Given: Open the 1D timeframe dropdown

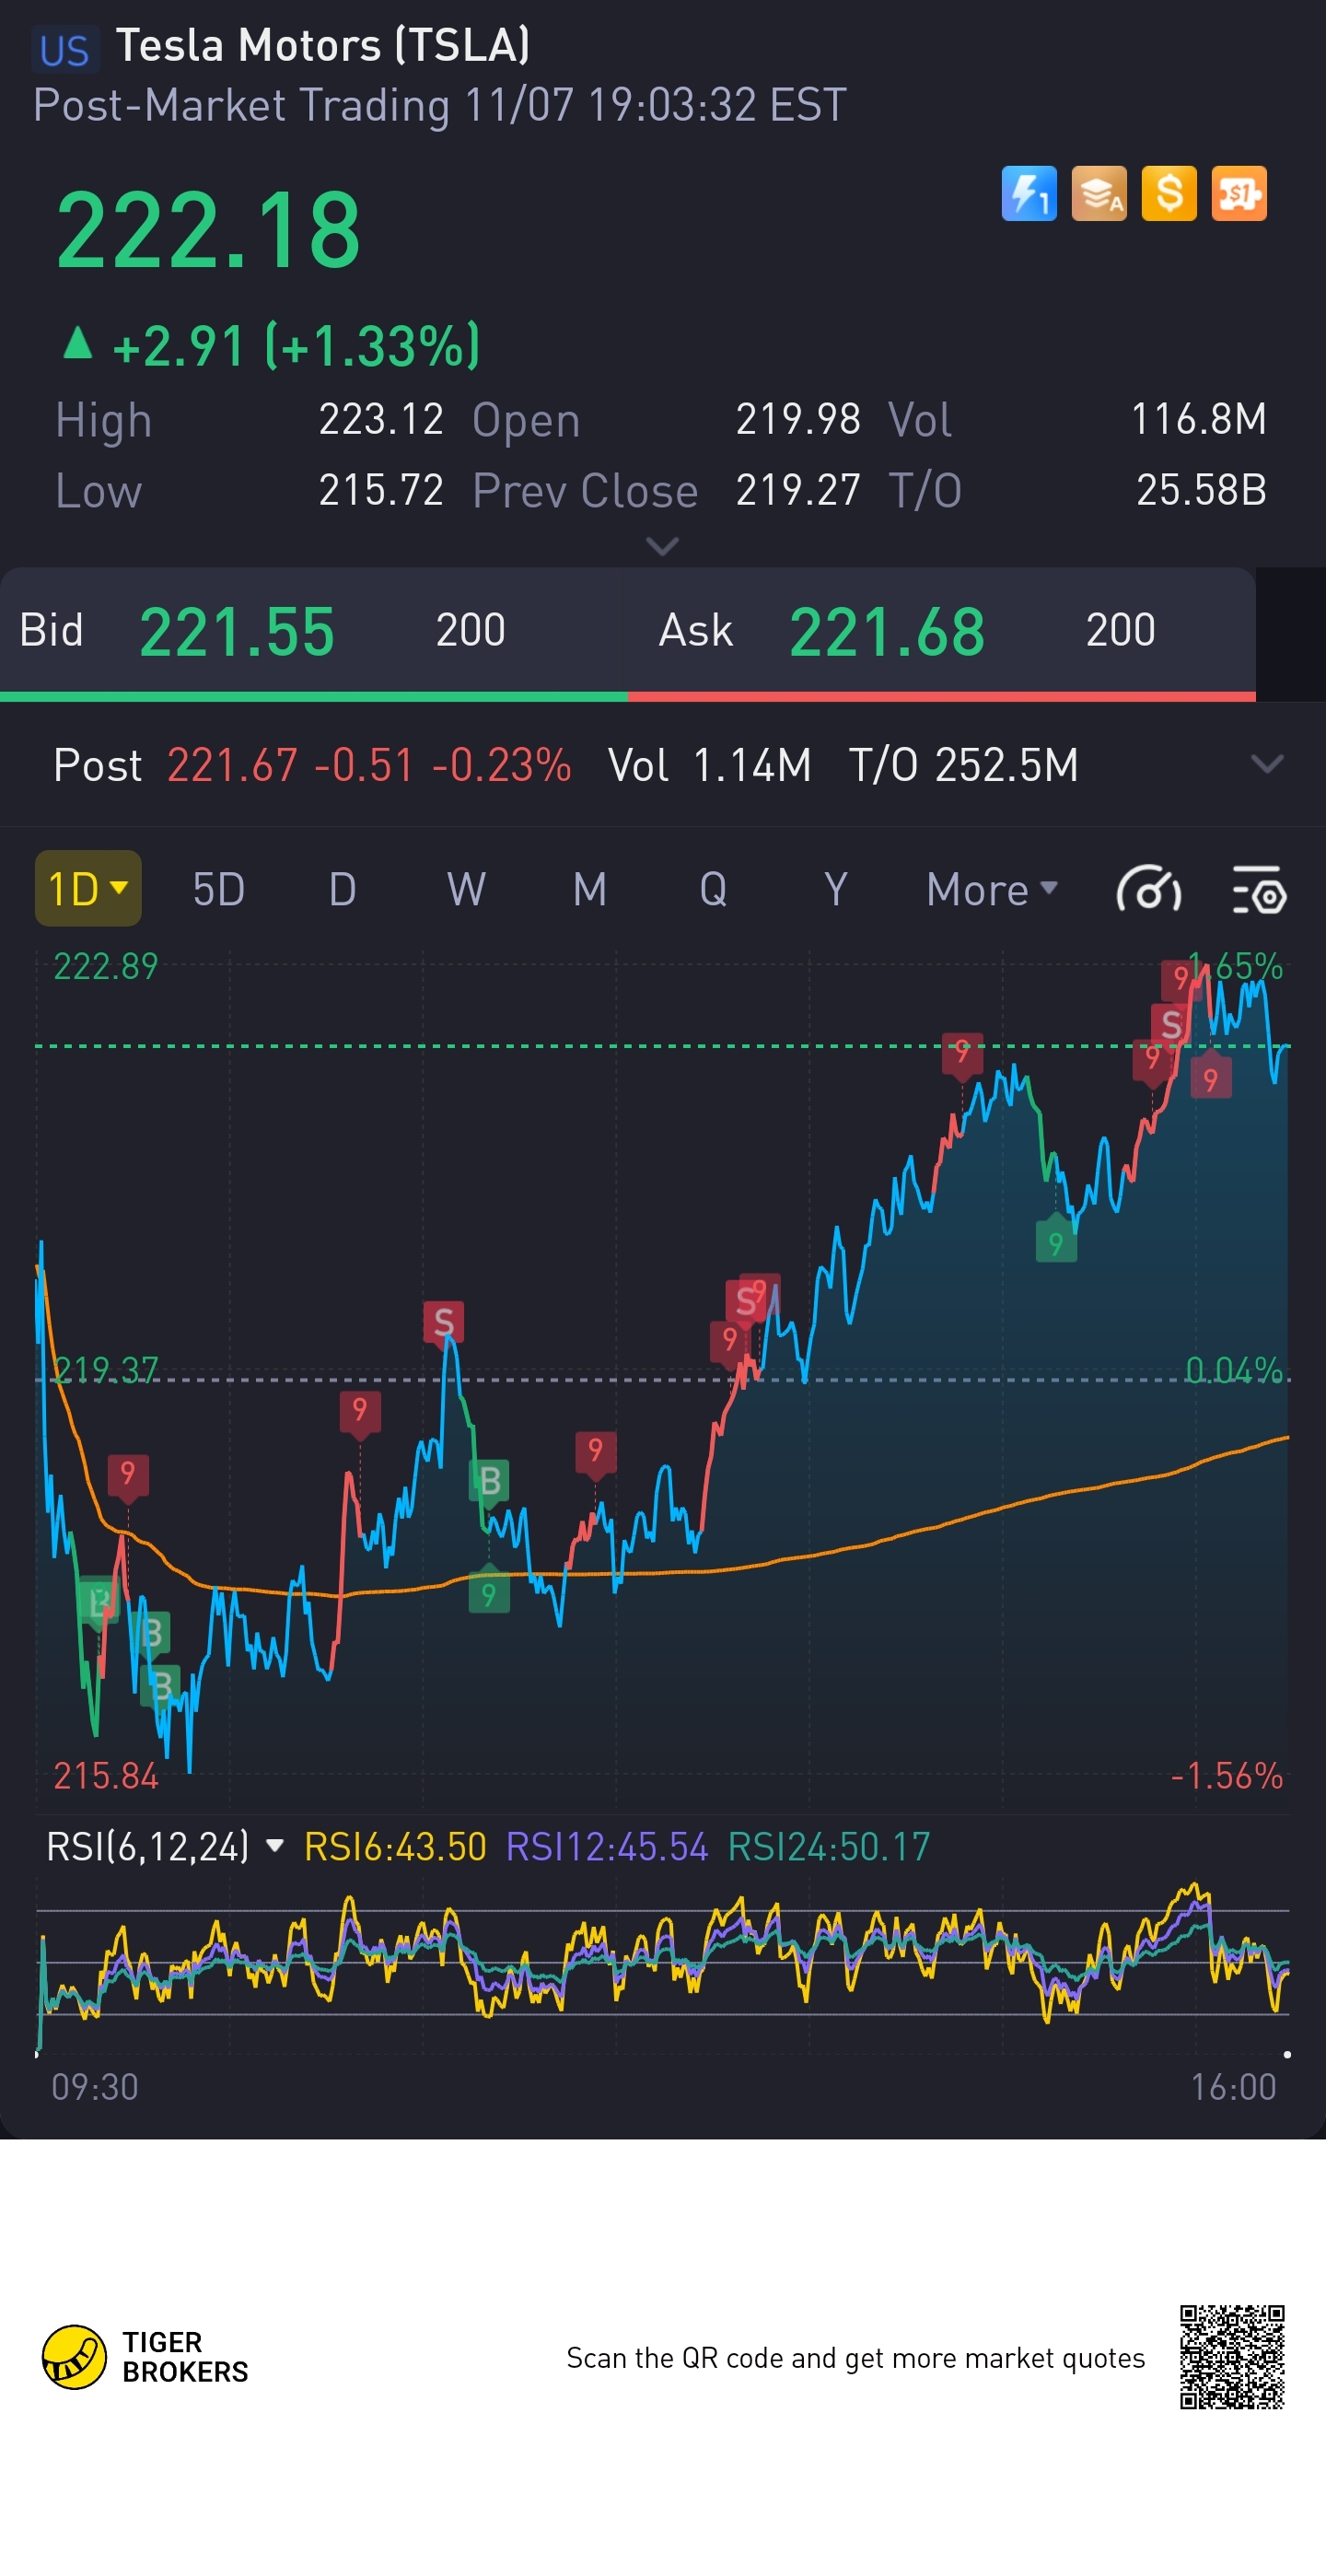Looking at the screenshot, I should [x=88, y=888].
